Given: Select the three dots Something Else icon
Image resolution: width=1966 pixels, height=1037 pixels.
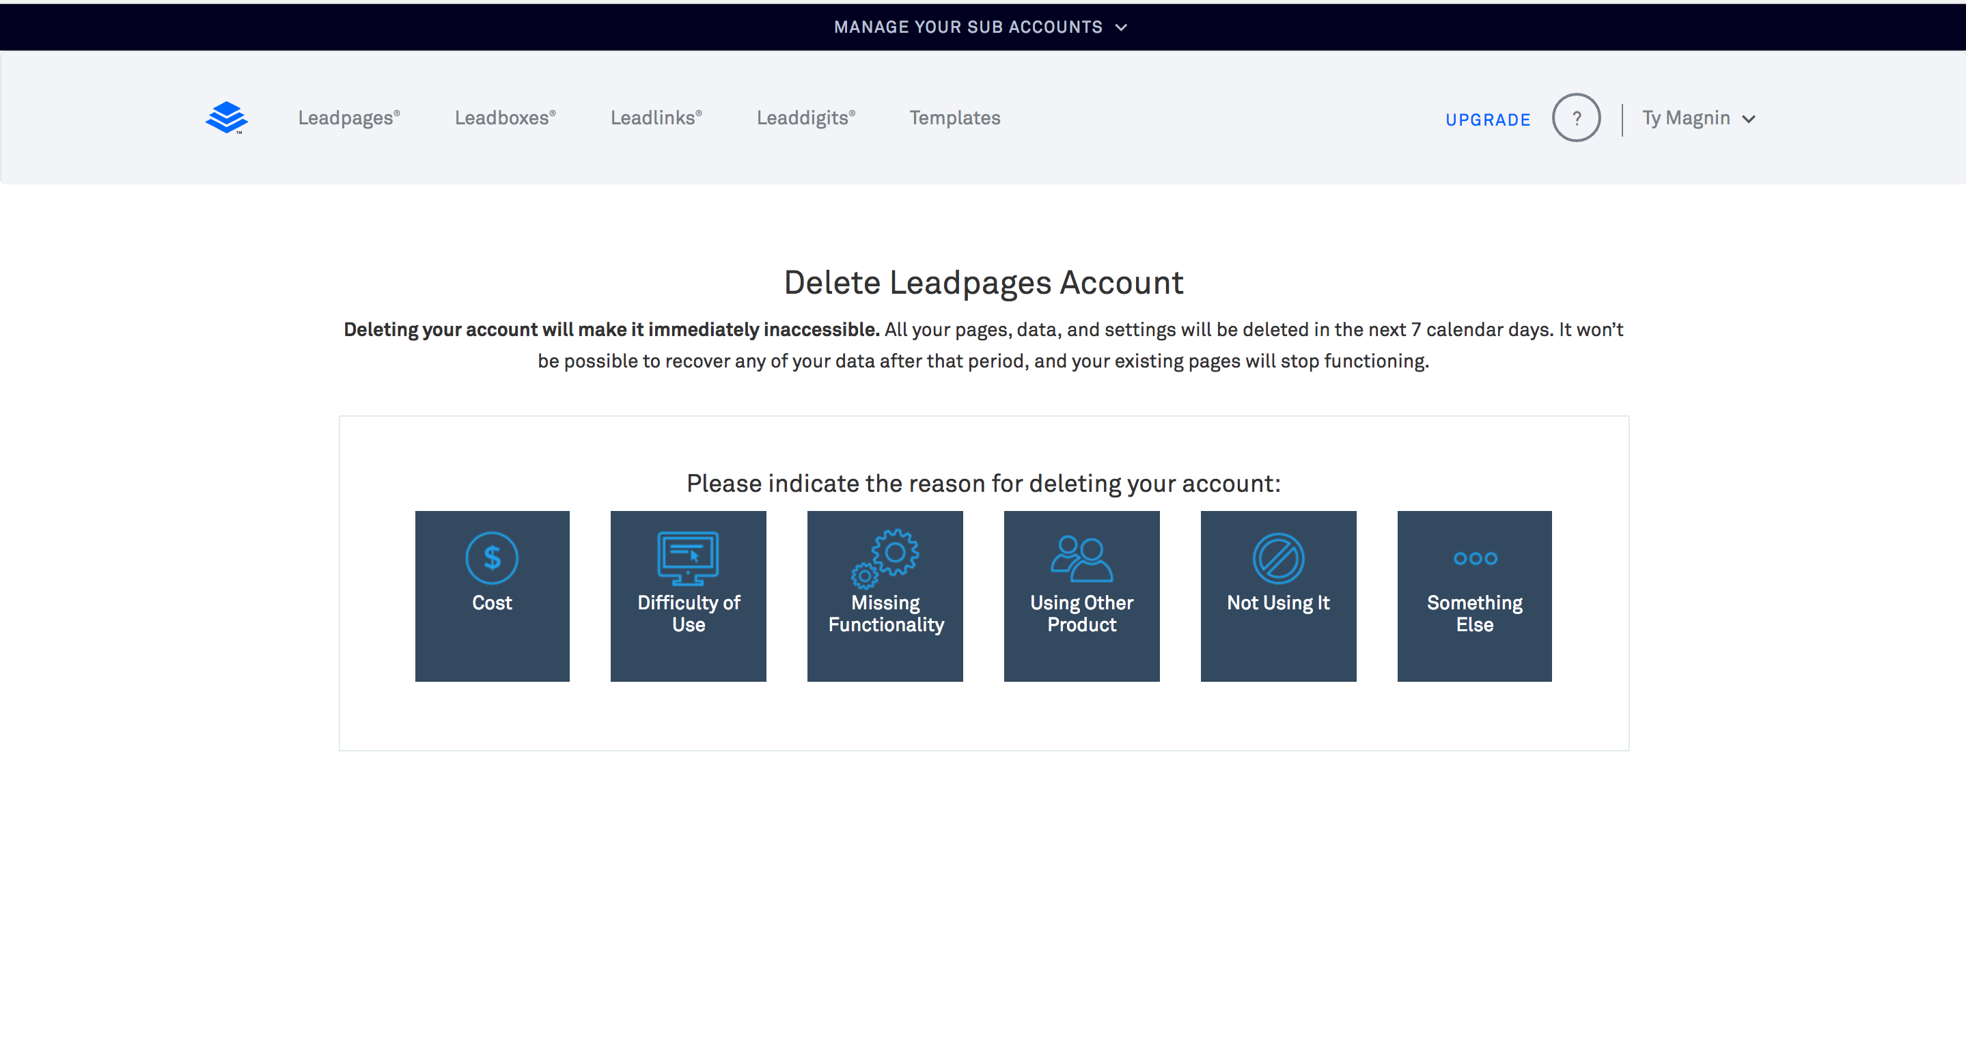Looking at the screenshot, I should [x=1474, y=559].
